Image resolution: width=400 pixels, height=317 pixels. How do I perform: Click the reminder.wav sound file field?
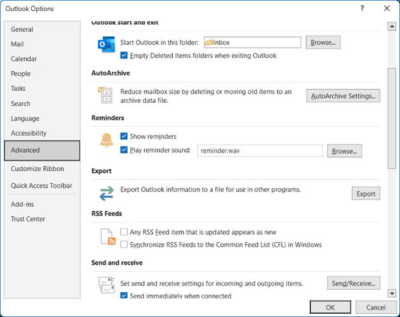[x=260, y=151]
